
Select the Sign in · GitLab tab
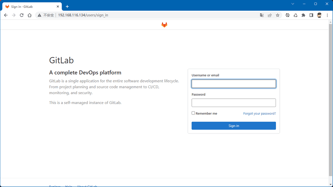32,7
